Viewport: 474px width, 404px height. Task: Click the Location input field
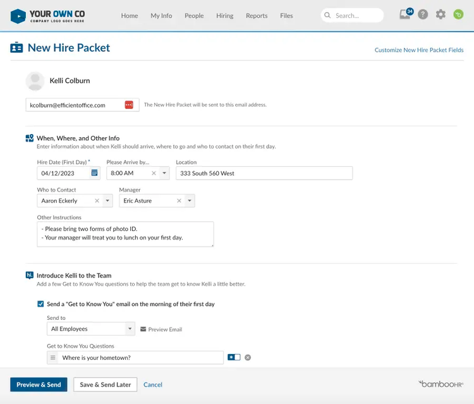click(x=264, y=173)
